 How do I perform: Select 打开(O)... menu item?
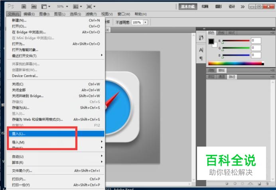[x=56, y=26]
